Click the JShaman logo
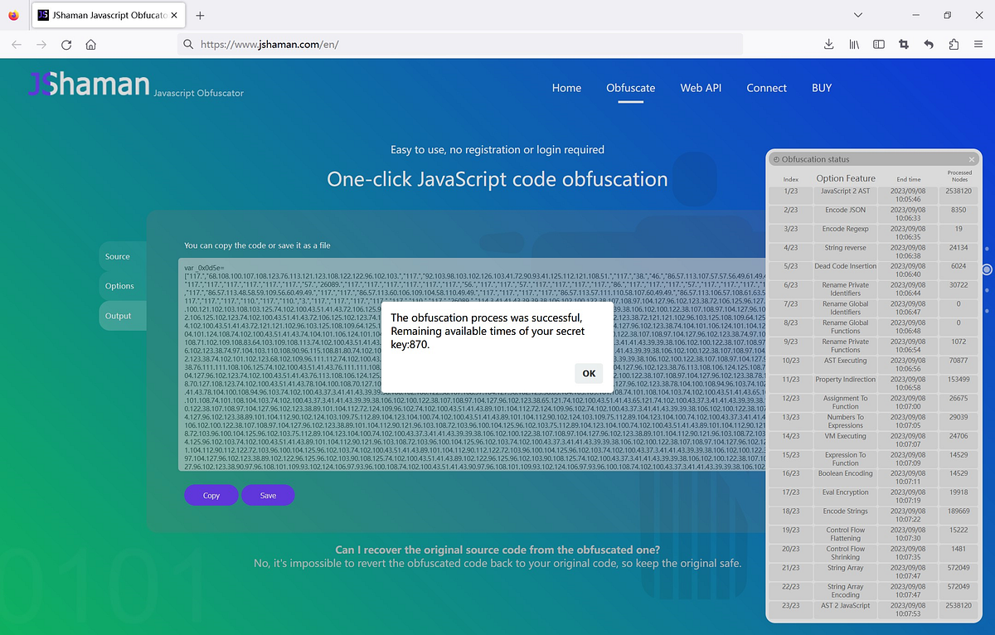This screenshot has width=995, height=635. tap(87, 84)
